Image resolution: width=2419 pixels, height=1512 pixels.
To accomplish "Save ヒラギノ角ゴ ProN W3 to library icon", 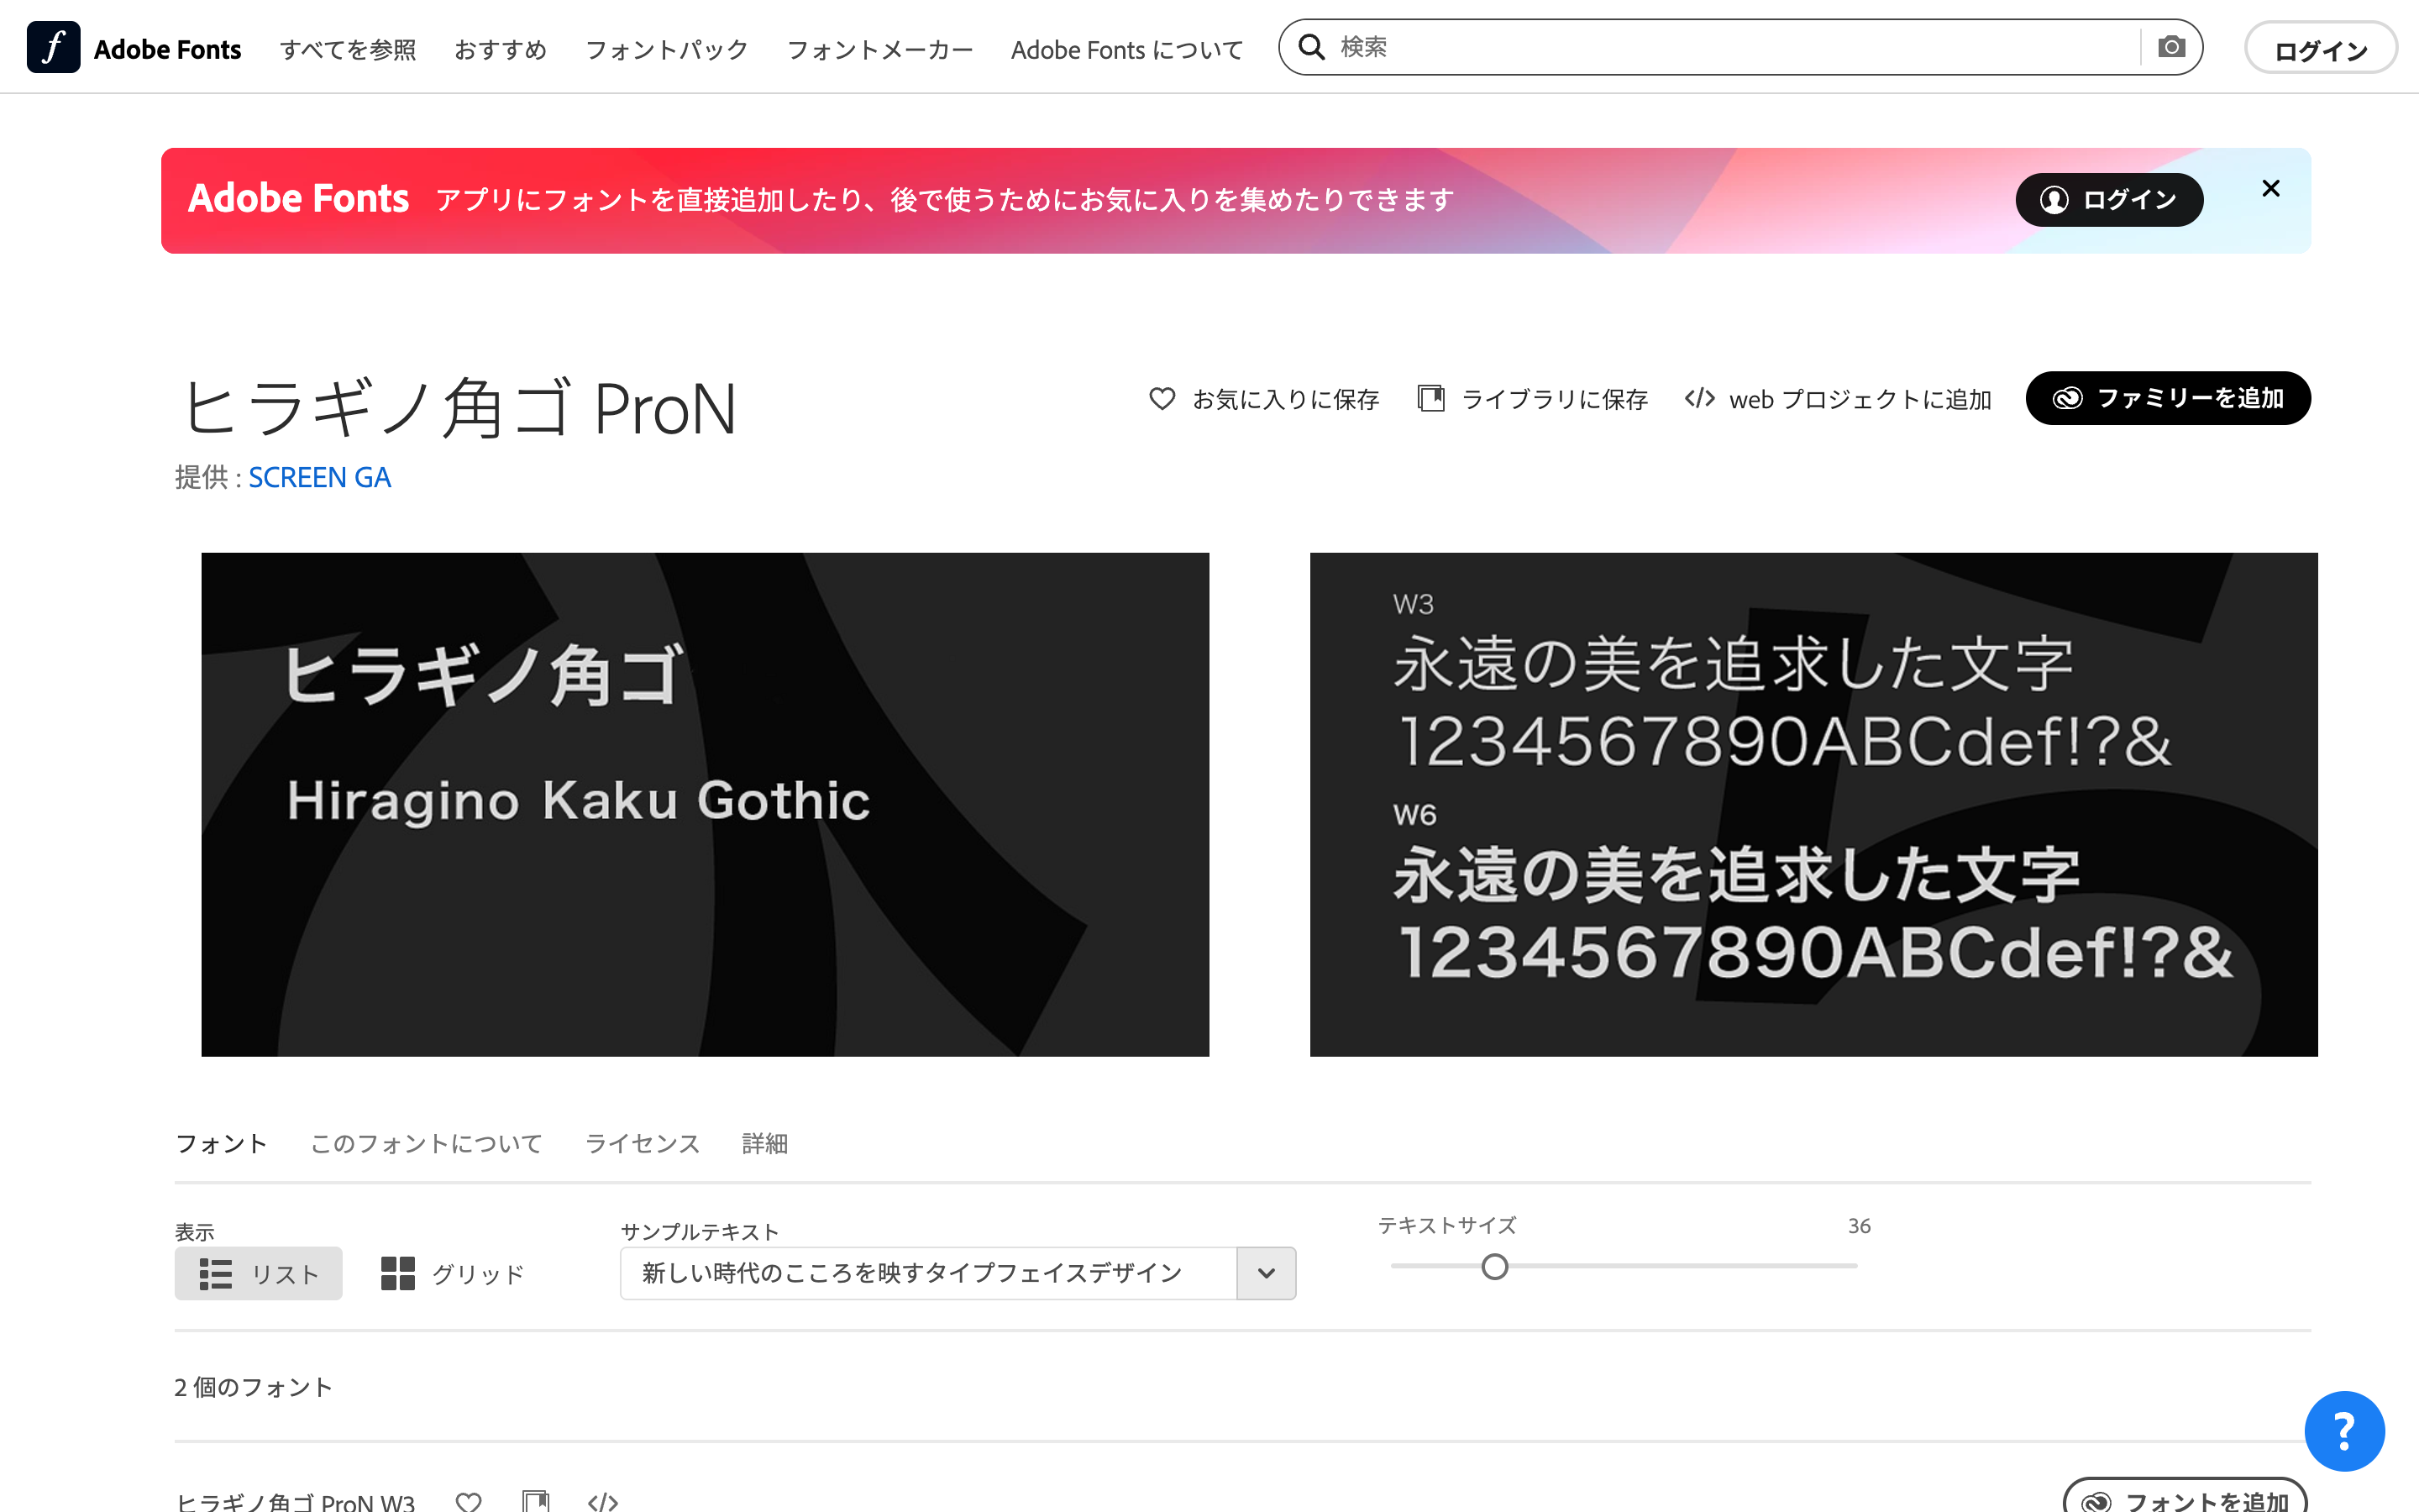I will tap(536, 1501).
